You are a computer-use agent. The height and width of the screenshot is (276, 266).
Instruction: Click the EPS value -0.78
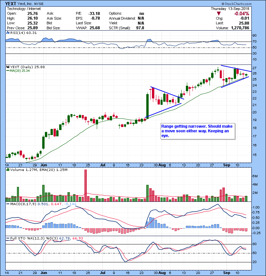tap(95, 18)
